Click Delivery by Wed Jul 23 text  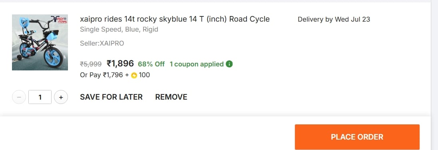click(334, 19)
